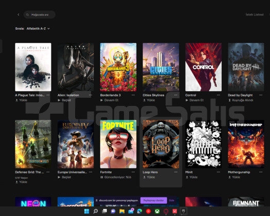Pause the Fortnite Güncelleniyor update
Screen dimensions: 270x216
tap(102, 177)
